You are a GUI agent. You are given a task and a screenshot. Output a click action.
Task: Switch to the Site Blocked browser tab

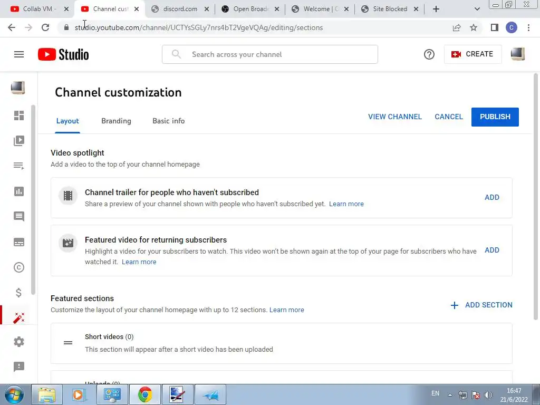389,9
